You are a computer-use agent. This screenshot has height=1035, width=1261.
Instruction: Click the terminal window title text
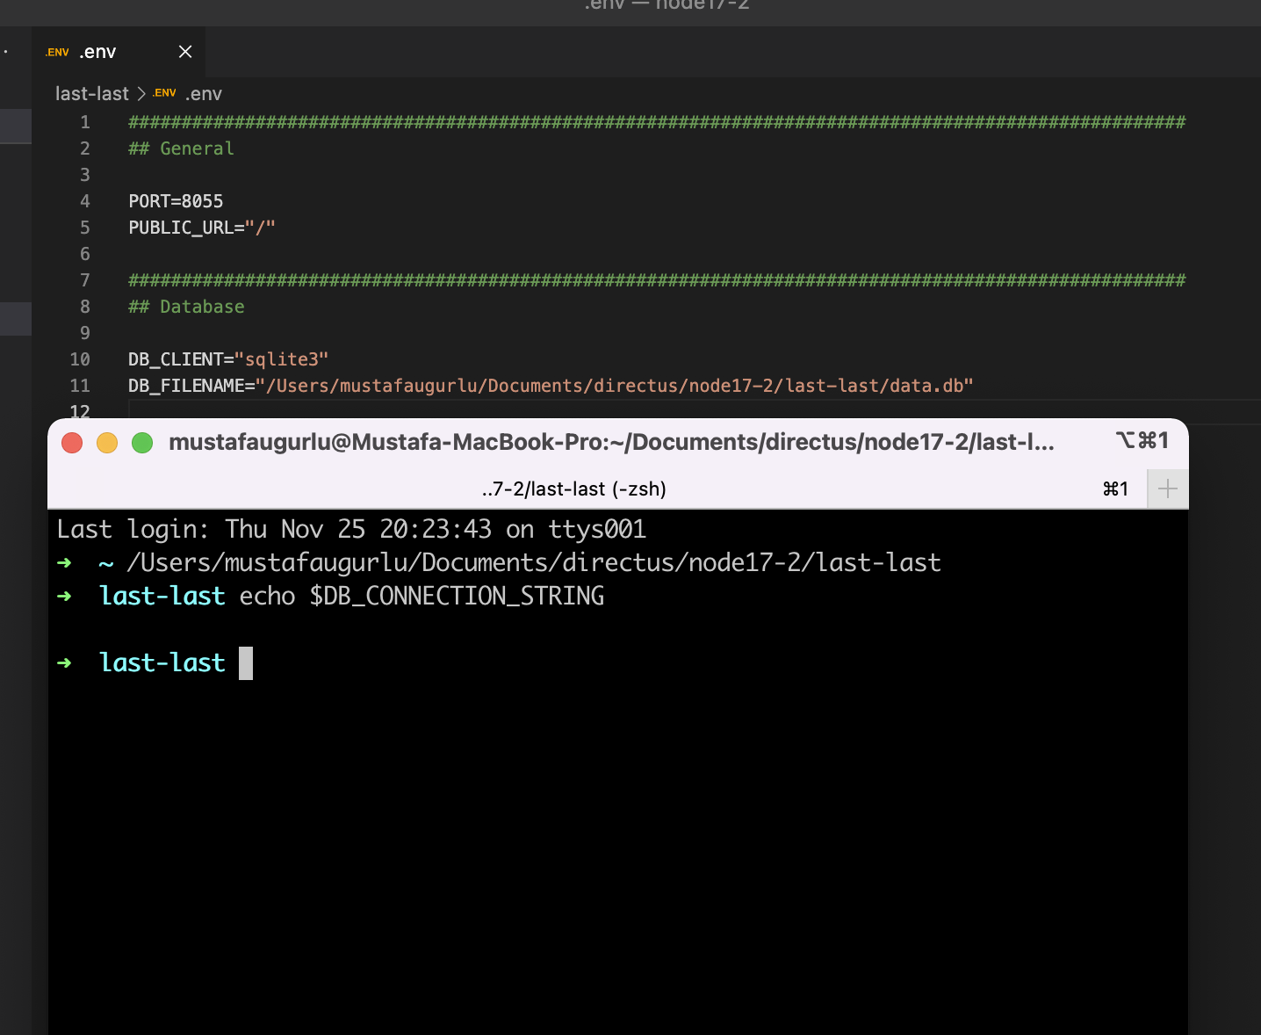611,442
